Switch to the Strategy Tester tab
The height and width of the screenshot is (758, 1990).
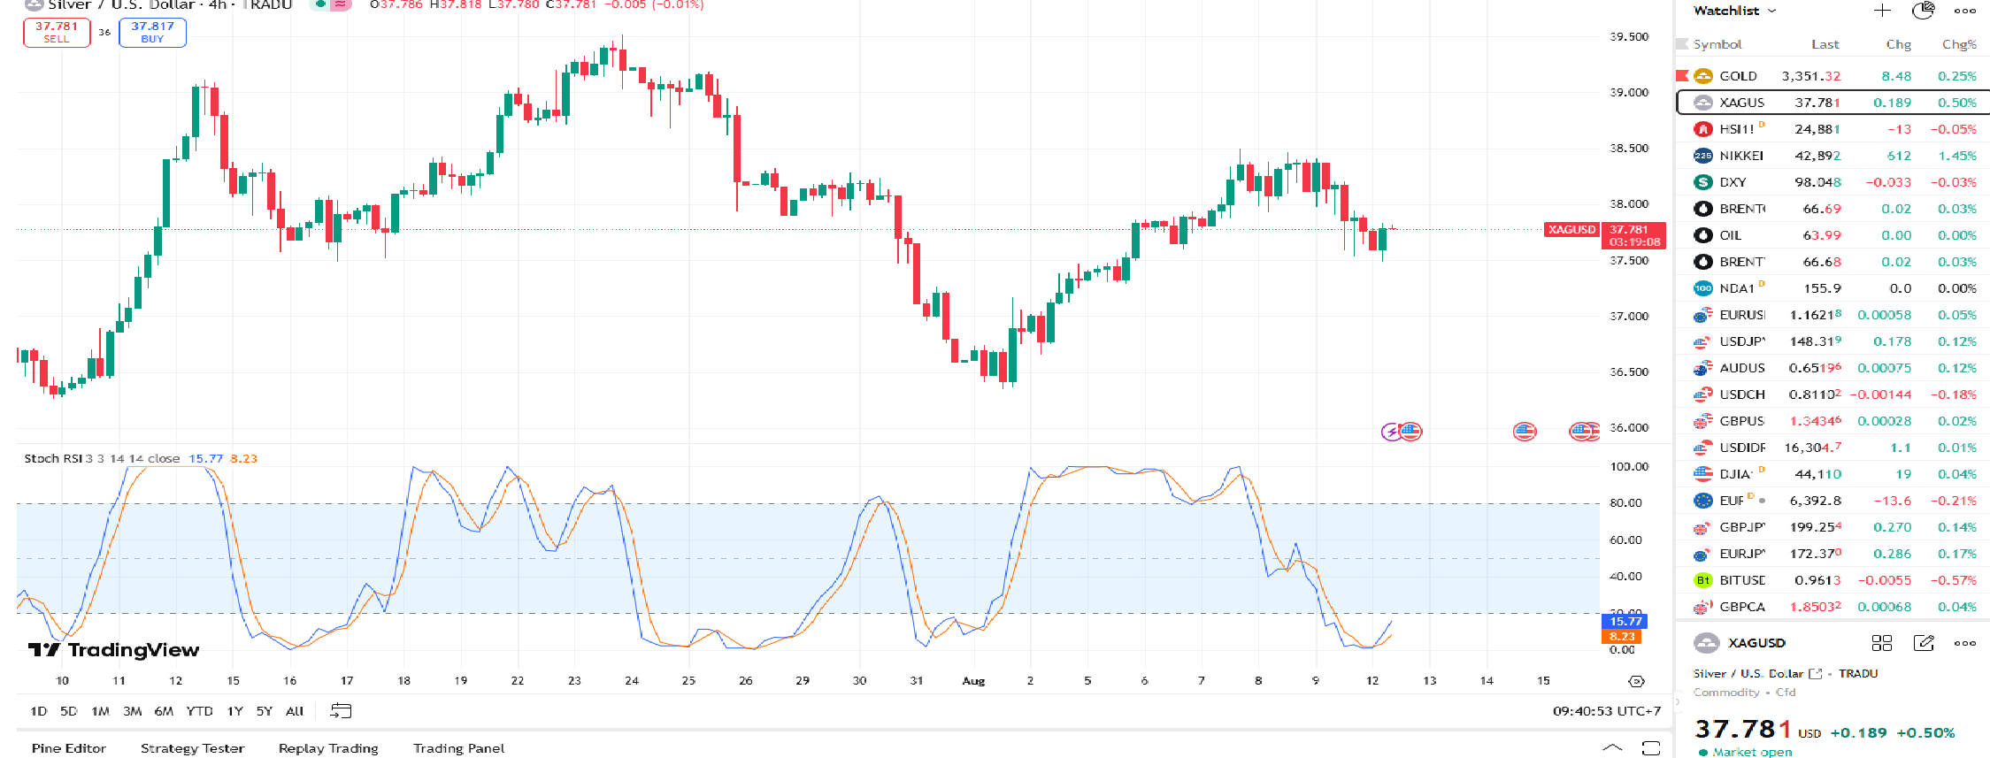pos(192,748)
